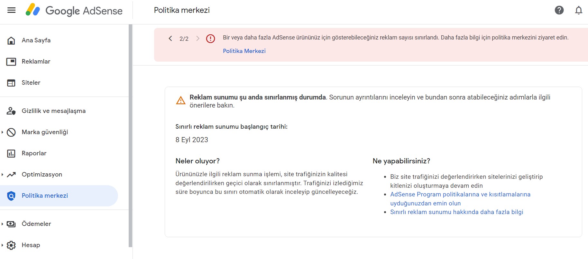Follow the Politika Merkezi banner link
Screen dimensions: 588x259
pos(244,51)
